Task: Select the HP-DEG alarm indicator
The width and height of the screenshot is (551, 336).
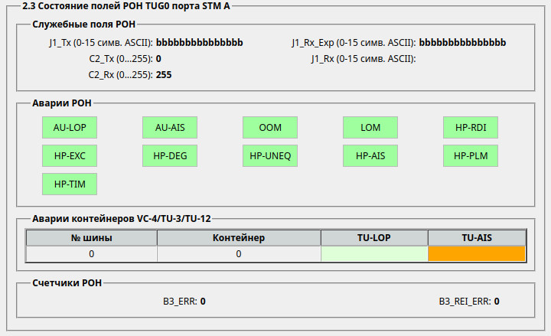Action: click(170, 156)
